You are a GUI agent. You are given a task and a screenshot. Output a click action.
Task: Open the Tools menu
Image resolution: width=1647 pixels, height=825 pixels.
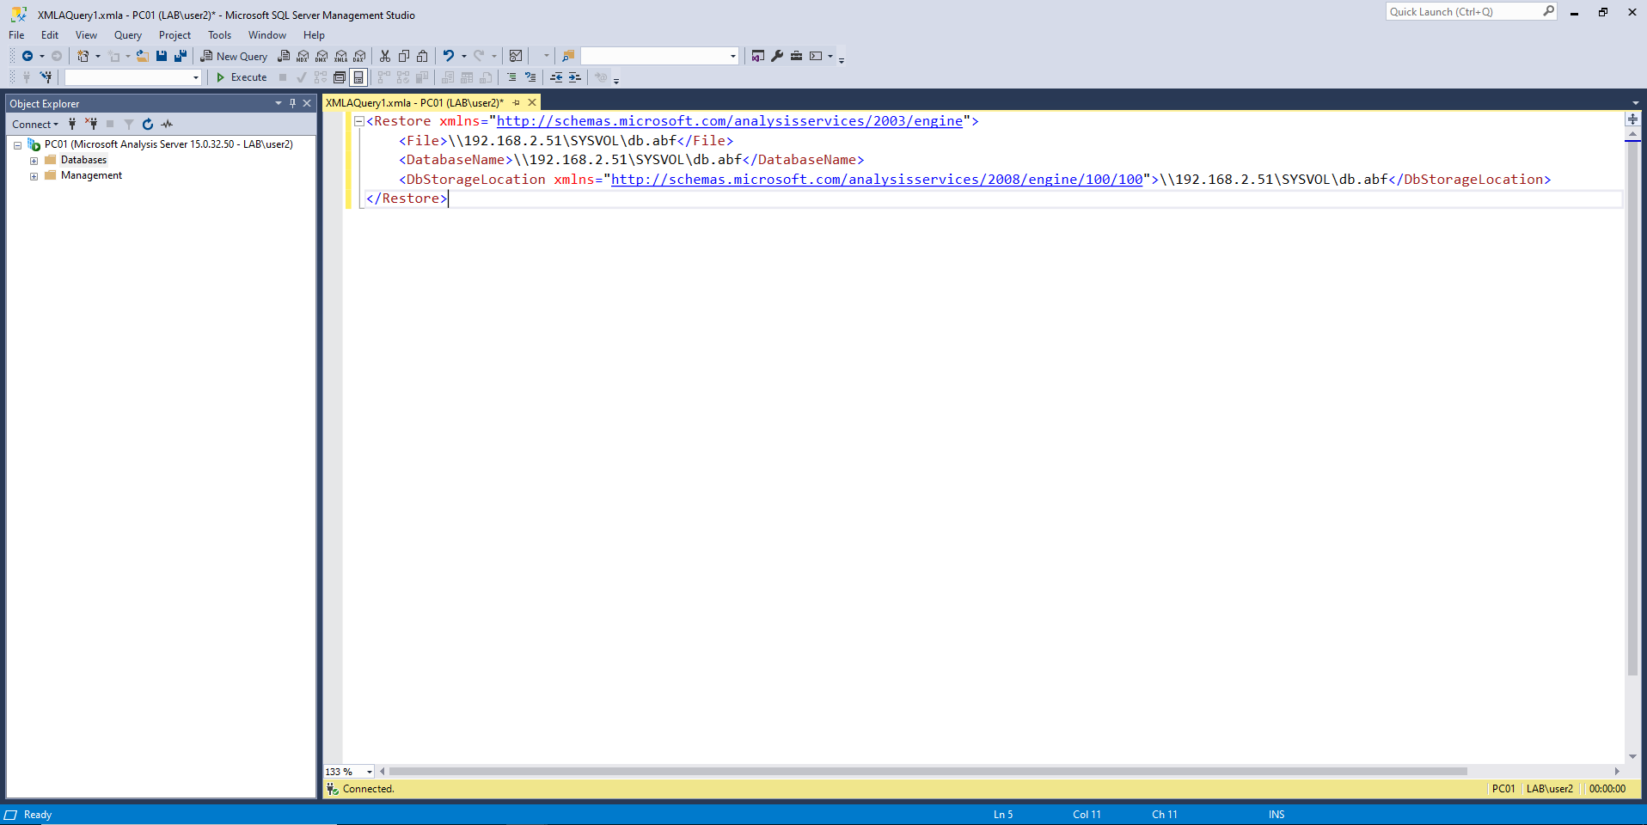(219, 35)
